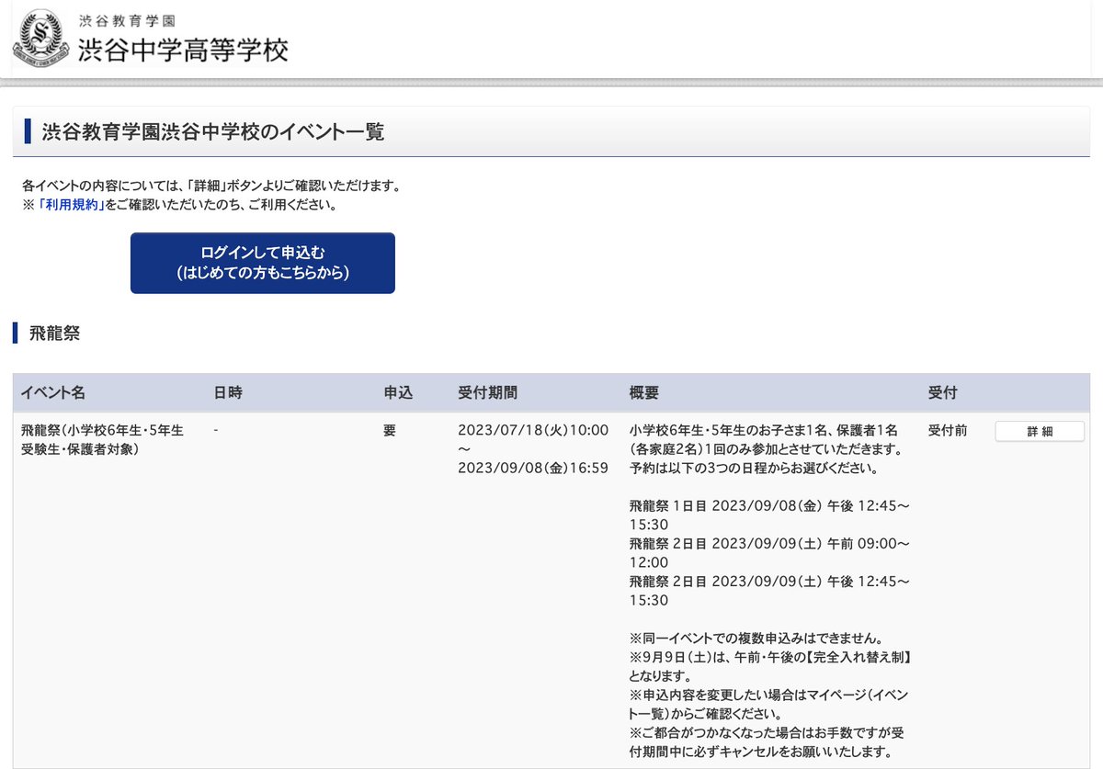
Task: Click 飛龍祭 1日目 2023/09/08(金) schedule line
Action: (x=770, y=515)
